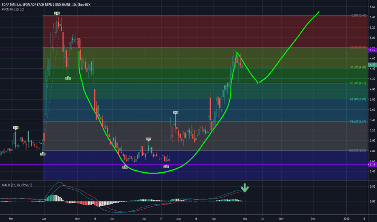Click Oct on the time axis

point(245,219)
